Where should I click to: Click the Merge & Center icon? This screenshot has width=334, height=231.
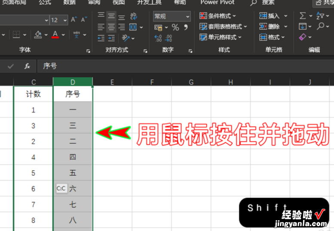click(x=133, y=27)
